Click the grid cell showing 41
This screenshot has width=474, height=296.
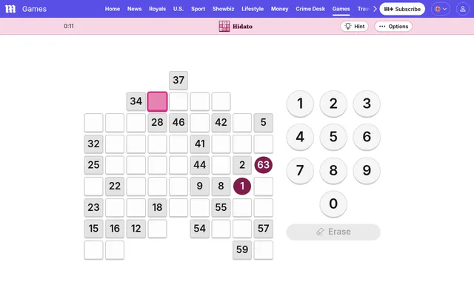tap(200, 144)
